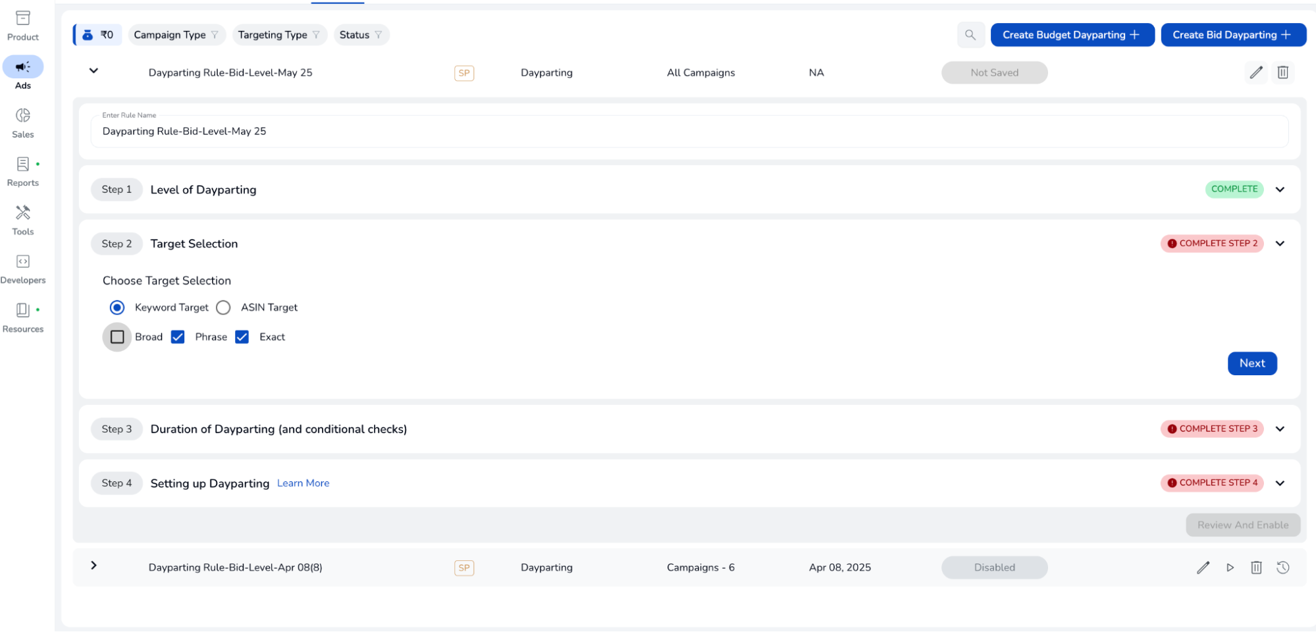Delete the May 25 dayparting rule

click(x=1282, y=72)
